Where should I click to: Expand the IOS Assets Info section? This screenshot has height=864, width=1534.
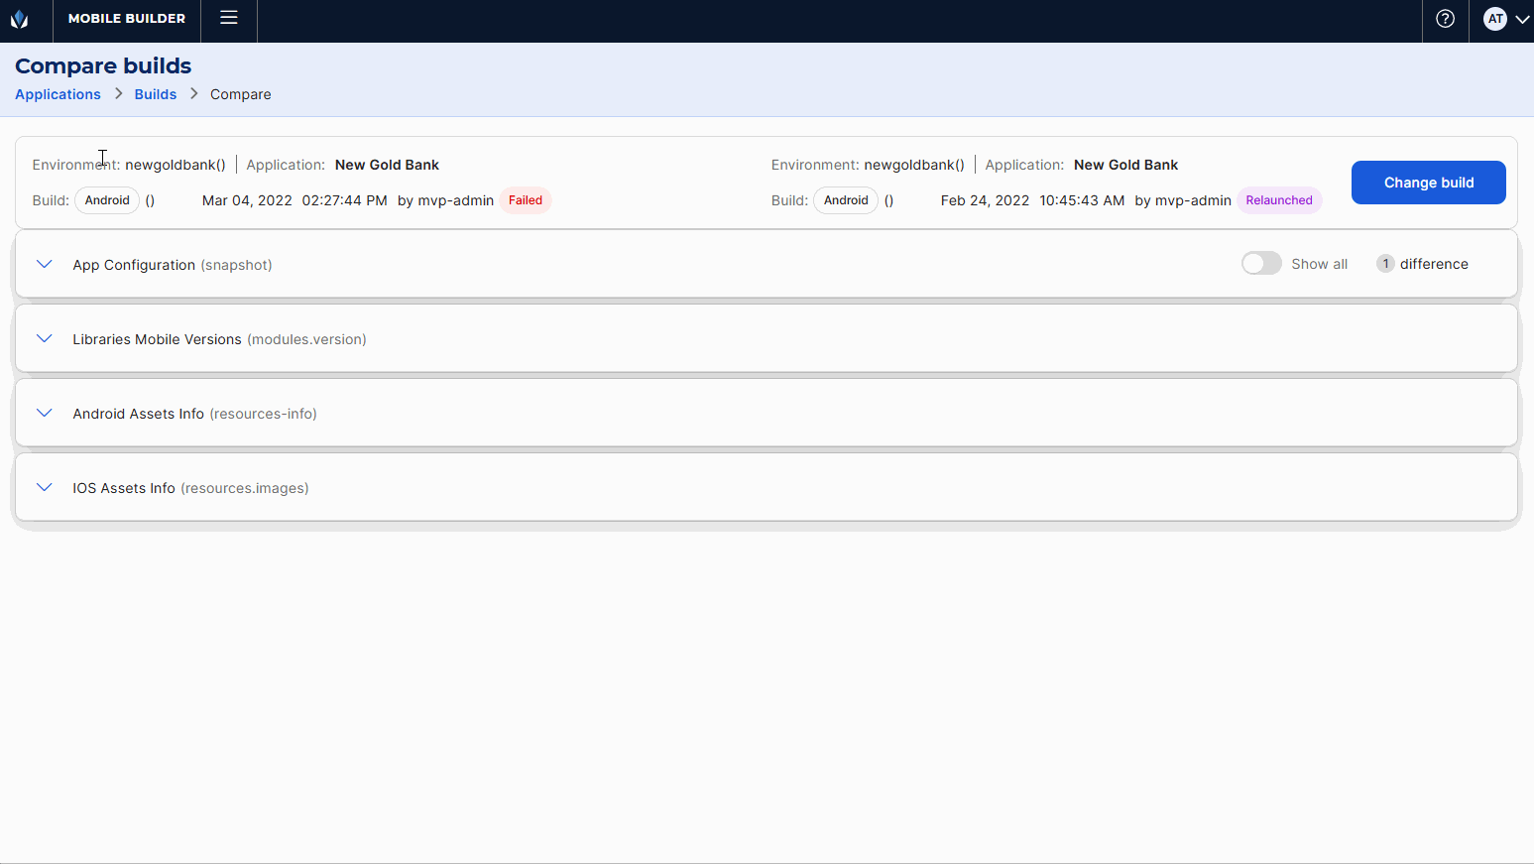(x=44, y=487)
